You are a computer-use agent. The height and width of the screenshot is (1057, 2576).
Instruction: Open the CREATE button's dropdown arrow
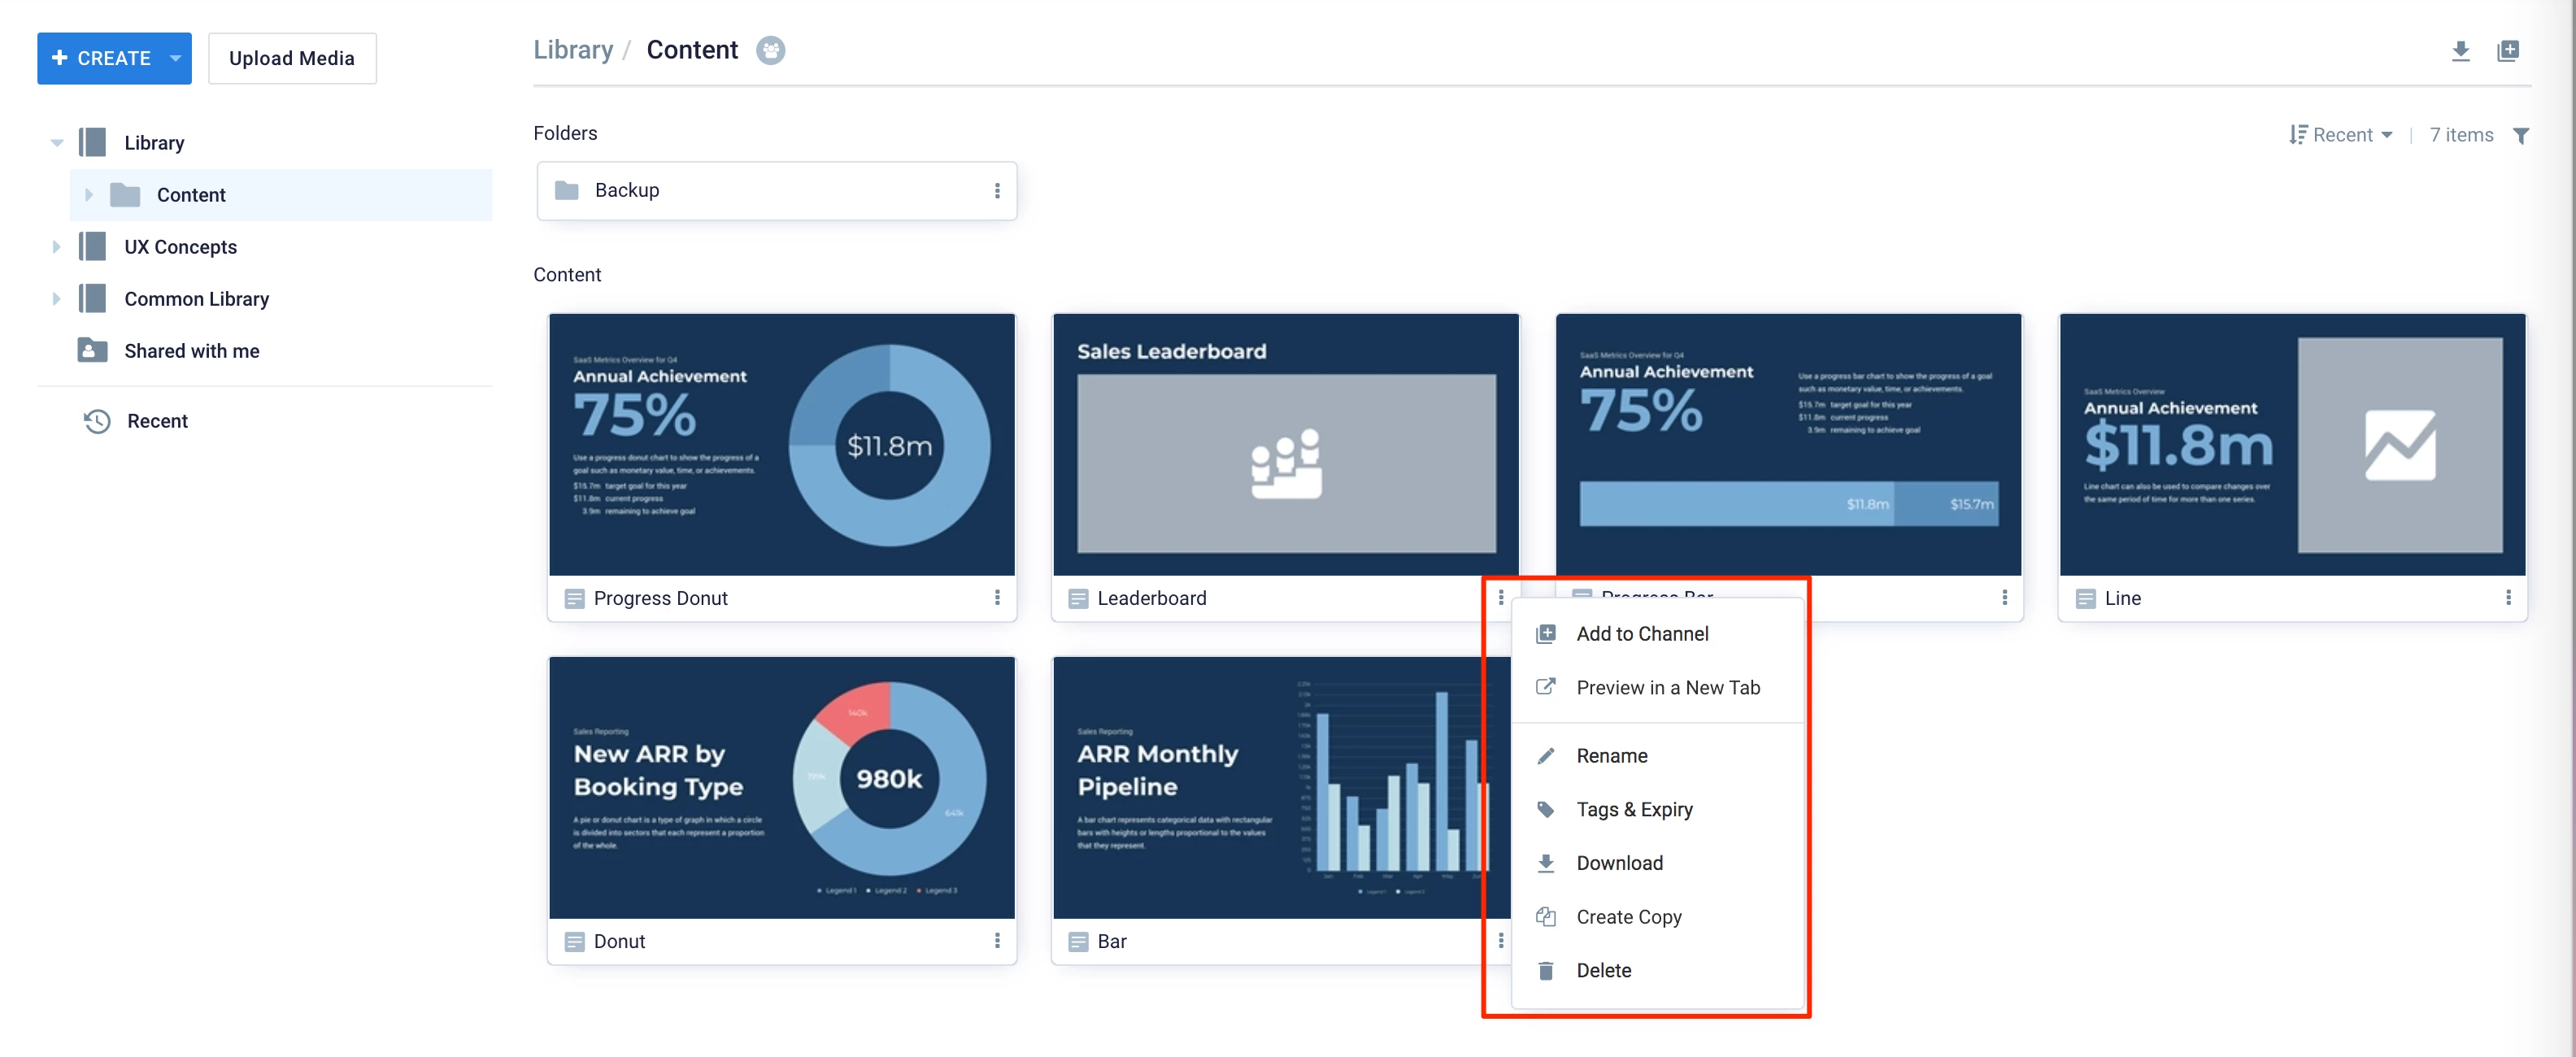176,59
